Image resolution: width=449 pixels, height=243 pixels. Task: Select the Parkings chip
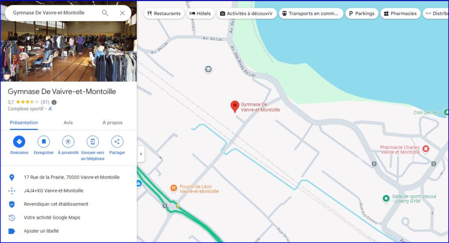click(362, 14)
